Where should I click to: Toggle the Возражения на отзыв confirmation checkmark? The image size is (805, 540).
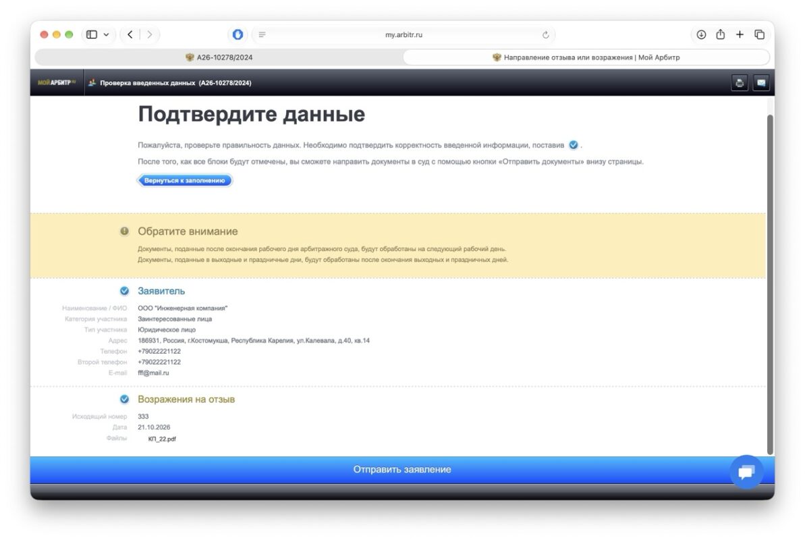point(124,399)
